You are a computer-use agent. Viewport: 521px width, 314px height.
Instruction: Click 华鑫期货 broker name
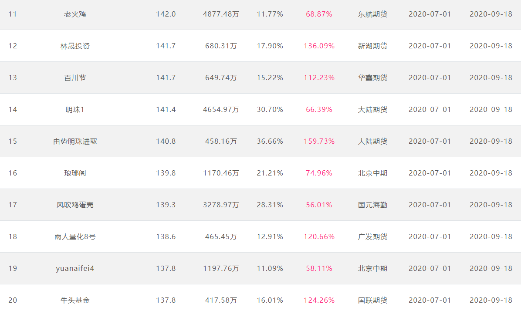click(372, 78)
